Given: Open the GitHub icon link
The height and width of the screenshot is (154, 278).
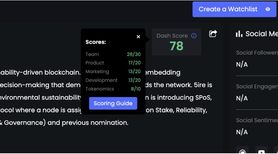Looking at the screenshot, I should [243, 151].
